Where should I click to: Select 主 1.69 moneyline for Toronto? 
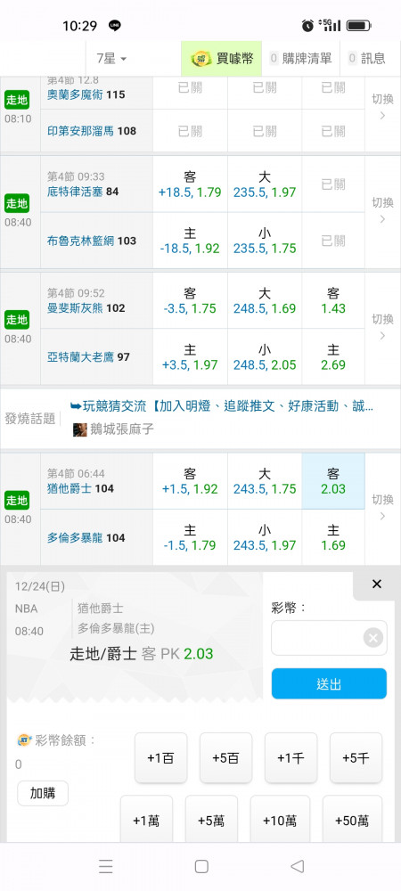[x=333, y=537]
